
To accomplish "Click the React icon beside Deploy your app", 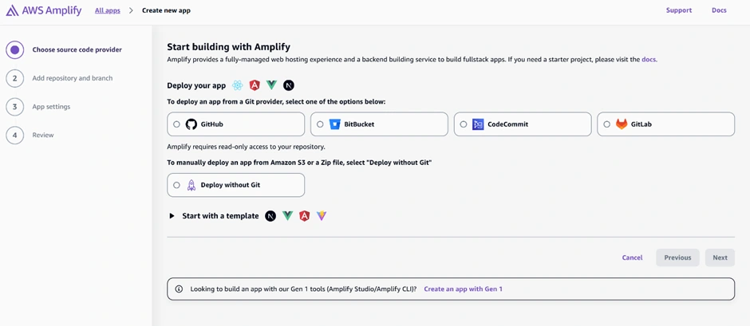I will (238, 85).
